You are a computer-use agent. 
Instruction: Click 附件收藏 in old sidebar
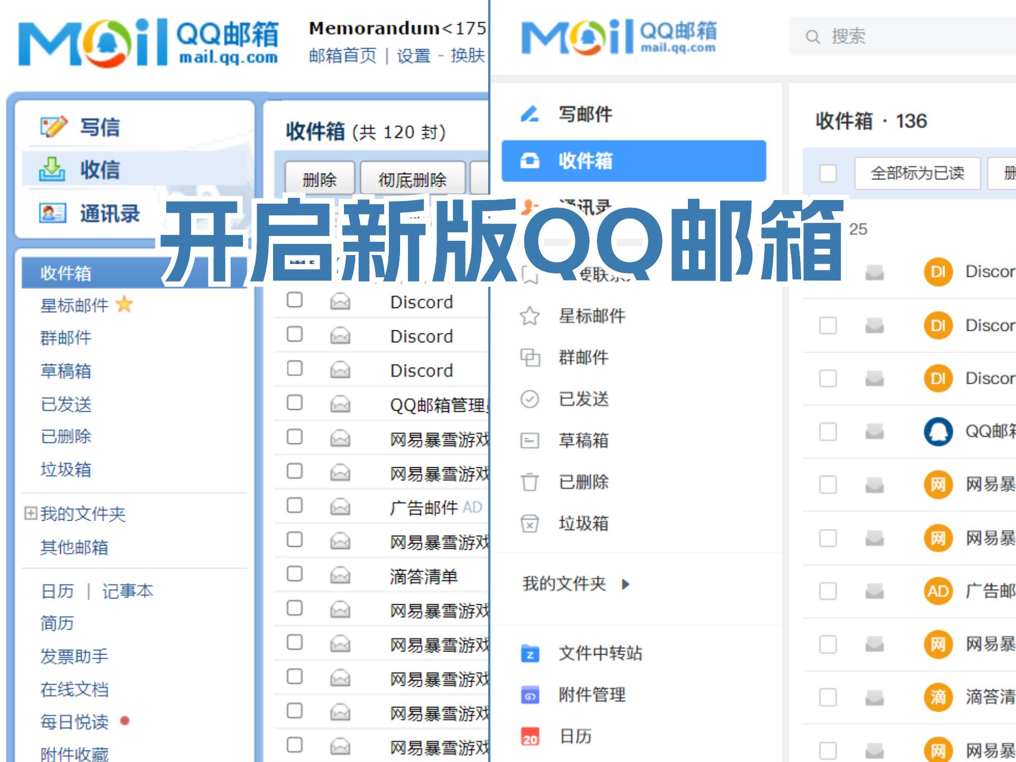75,754
